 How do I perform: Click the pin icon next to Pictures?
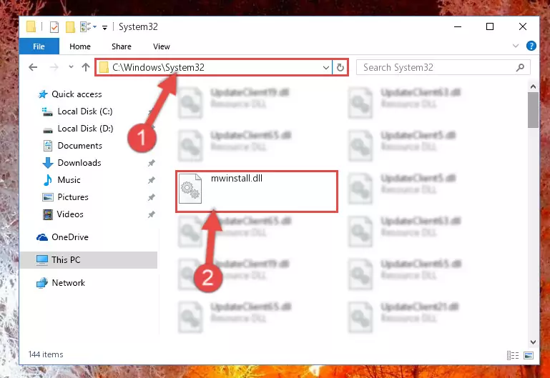coord(151,197)
